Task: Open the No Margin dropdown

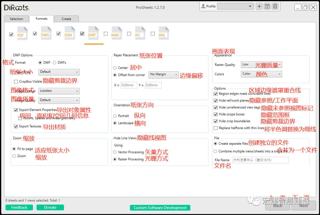Action: click(x=164, y=75)
